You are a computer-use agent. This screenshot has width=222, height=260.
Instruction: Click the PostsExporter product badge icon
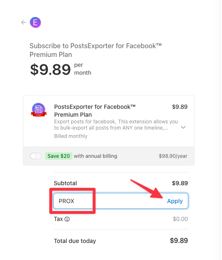39,110
